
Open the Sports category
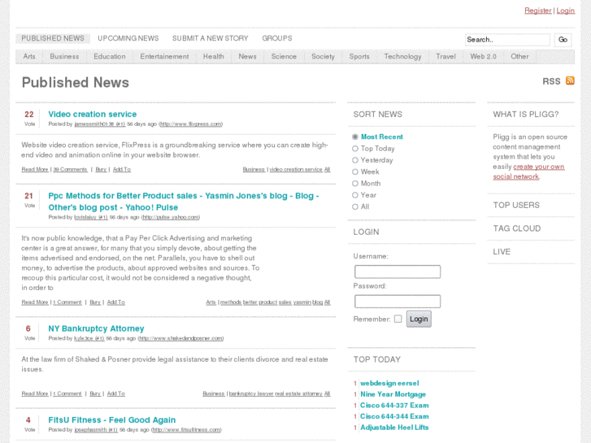point(359,57)
